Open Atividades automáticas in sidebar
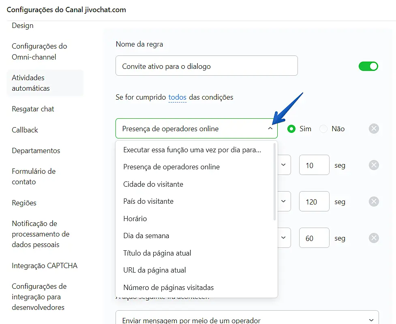Viewport: 396px width, 324px height. (x=31, y=83)
